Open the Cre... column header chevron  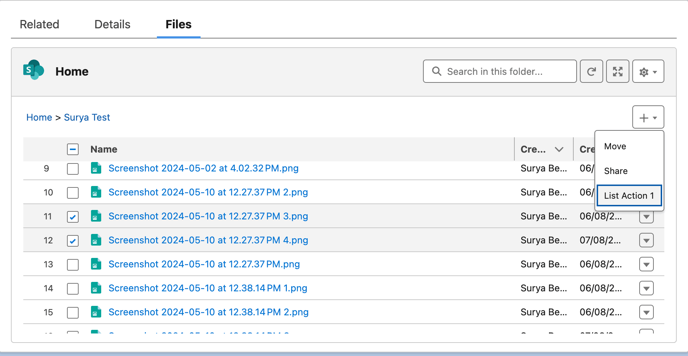[x=559, y=149]
